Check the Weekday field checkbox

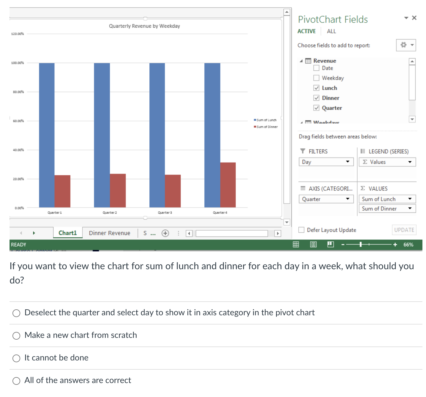[x=317, y=78]
